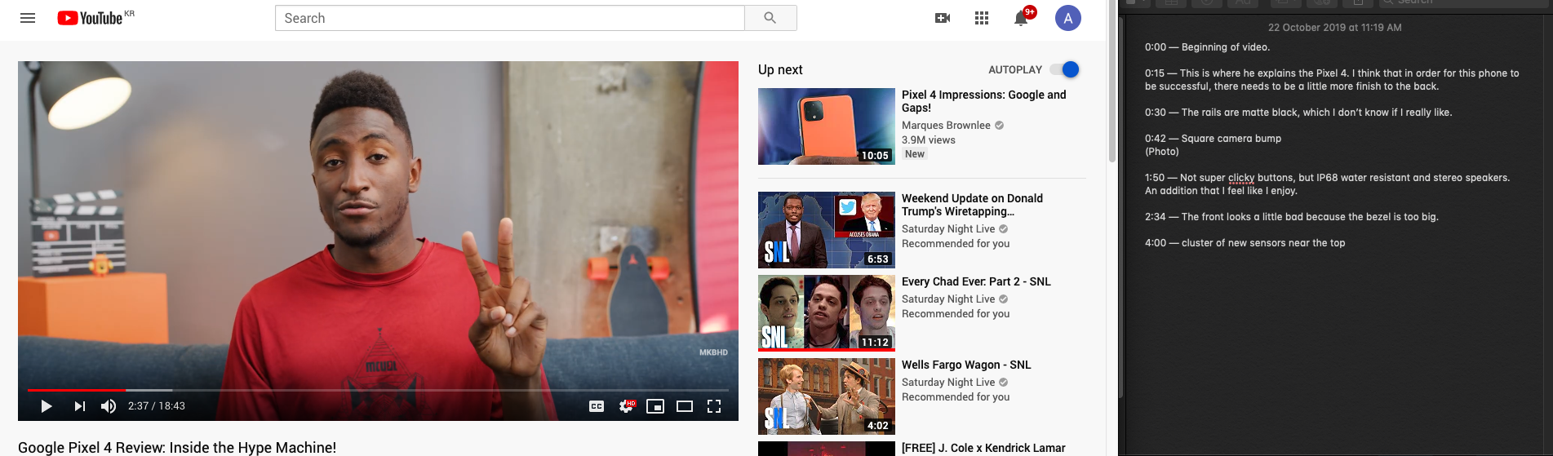Viewport: 1553px width, 456px height.
Task: Open the account avatar menu
Action: point(1068,18)
